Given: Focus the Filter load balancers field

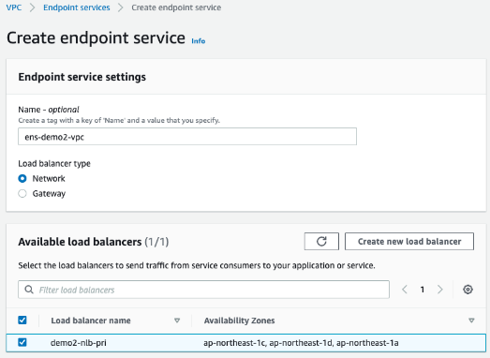Looking at the screenshot, I should tap(203, 290).
